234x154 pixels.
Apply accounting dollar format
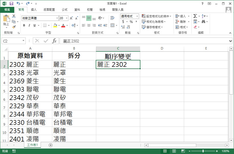tap(123, 22)
